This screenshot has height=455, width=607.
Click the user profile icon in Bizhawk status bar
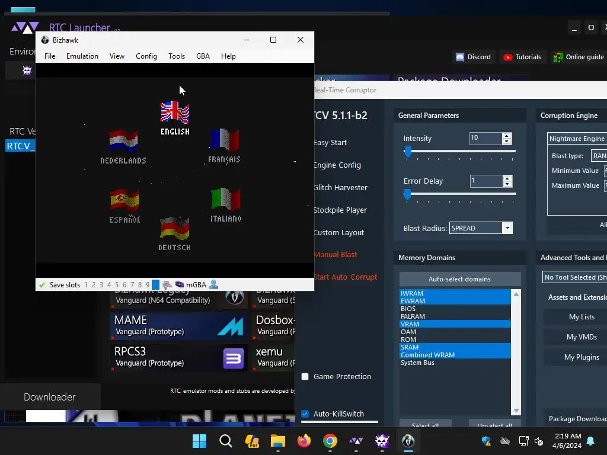tap(213, 284)
